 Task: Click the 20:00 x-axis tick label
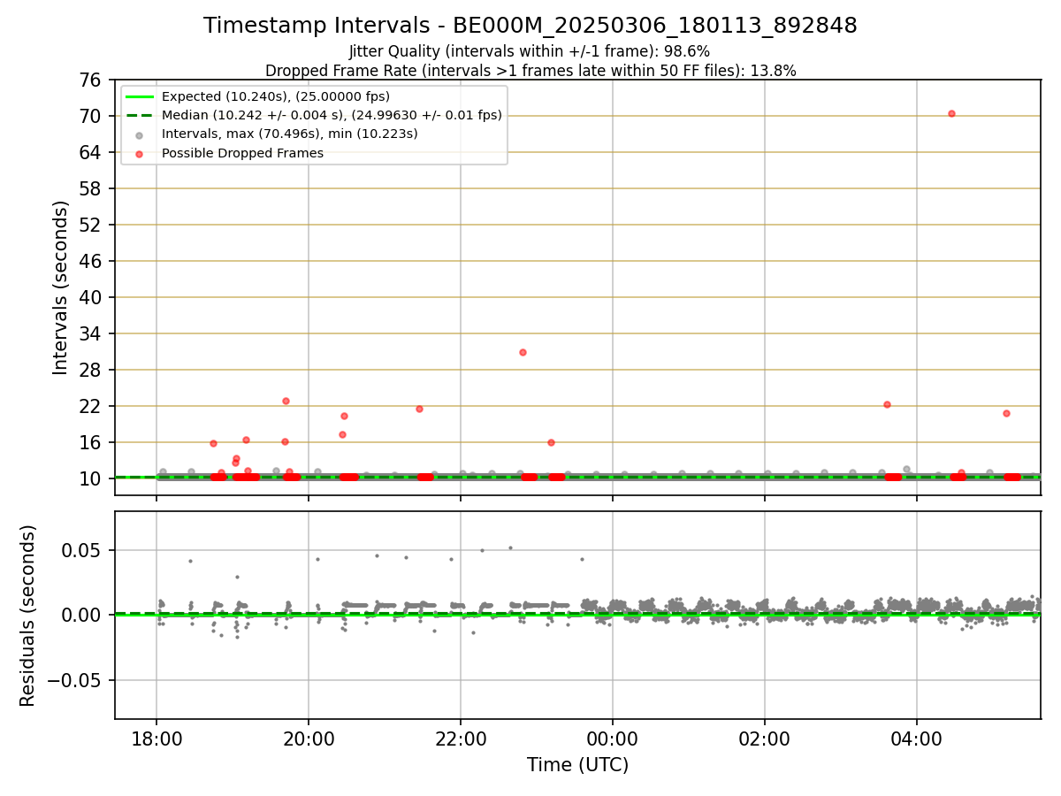(309, 738)
